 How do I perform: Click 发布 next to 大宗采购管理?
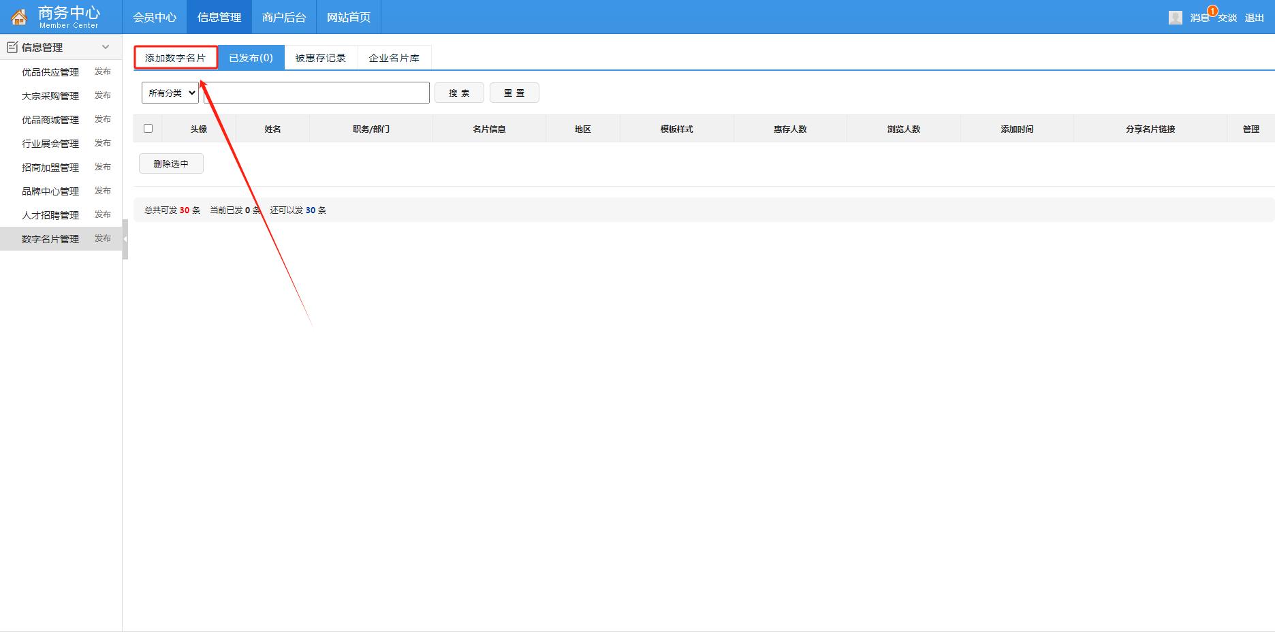[x=103, y=95]
